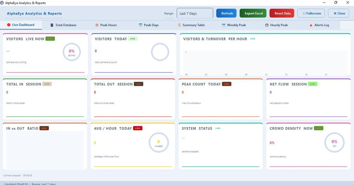Click the LIVE badge on Visitors & Turnover card
The image size is (354, 185).
[253, 39]
